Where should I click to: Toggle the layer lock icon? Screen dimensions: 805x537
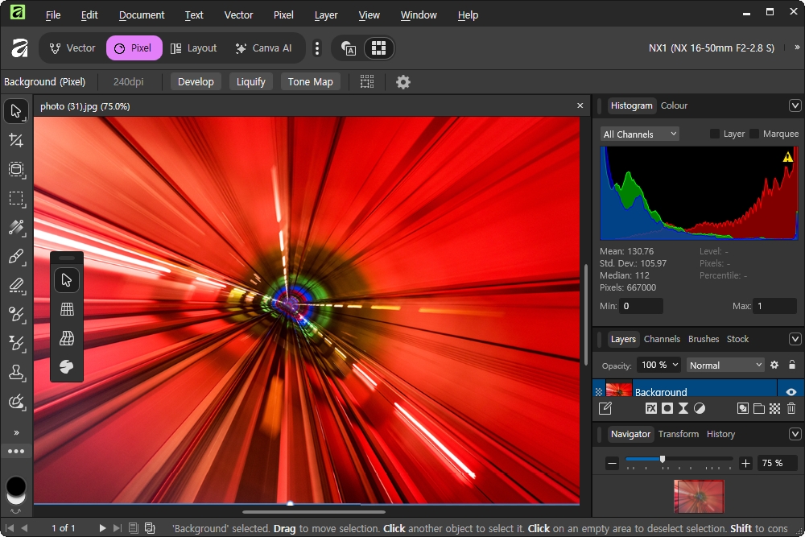click(x=791, y=365)
